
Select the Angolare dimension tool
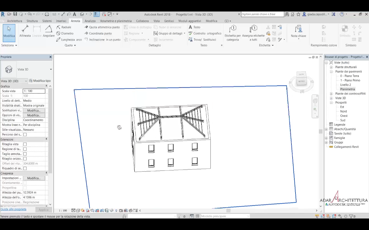click(48, 31)
